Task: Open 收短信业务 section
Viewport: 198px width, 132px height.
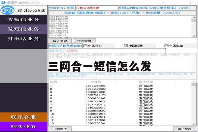Action: click(x=23, y=19)
